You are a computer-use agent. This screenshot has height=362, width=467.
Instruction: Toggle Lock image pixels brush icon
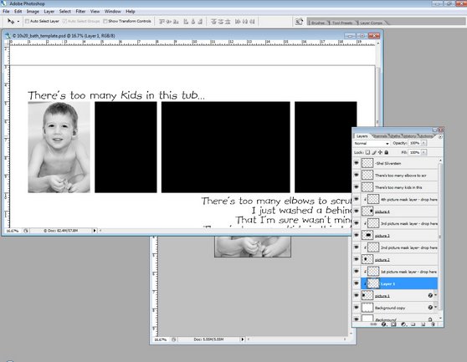click(374, 152)
